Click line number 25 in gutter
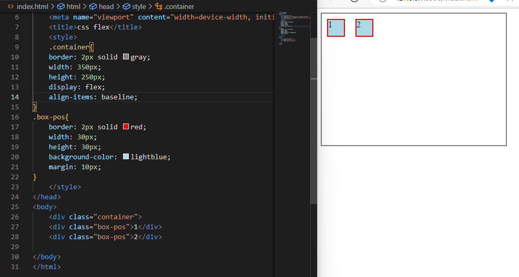Viewport: 519px width, 277px height. 15,207
